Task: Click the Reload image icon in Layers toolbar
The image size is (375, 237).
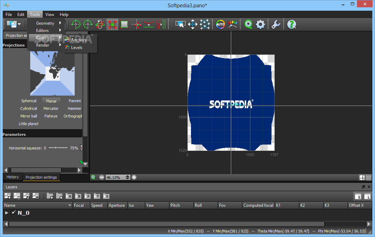Action: pyautogui.click(x=36, y=196)
